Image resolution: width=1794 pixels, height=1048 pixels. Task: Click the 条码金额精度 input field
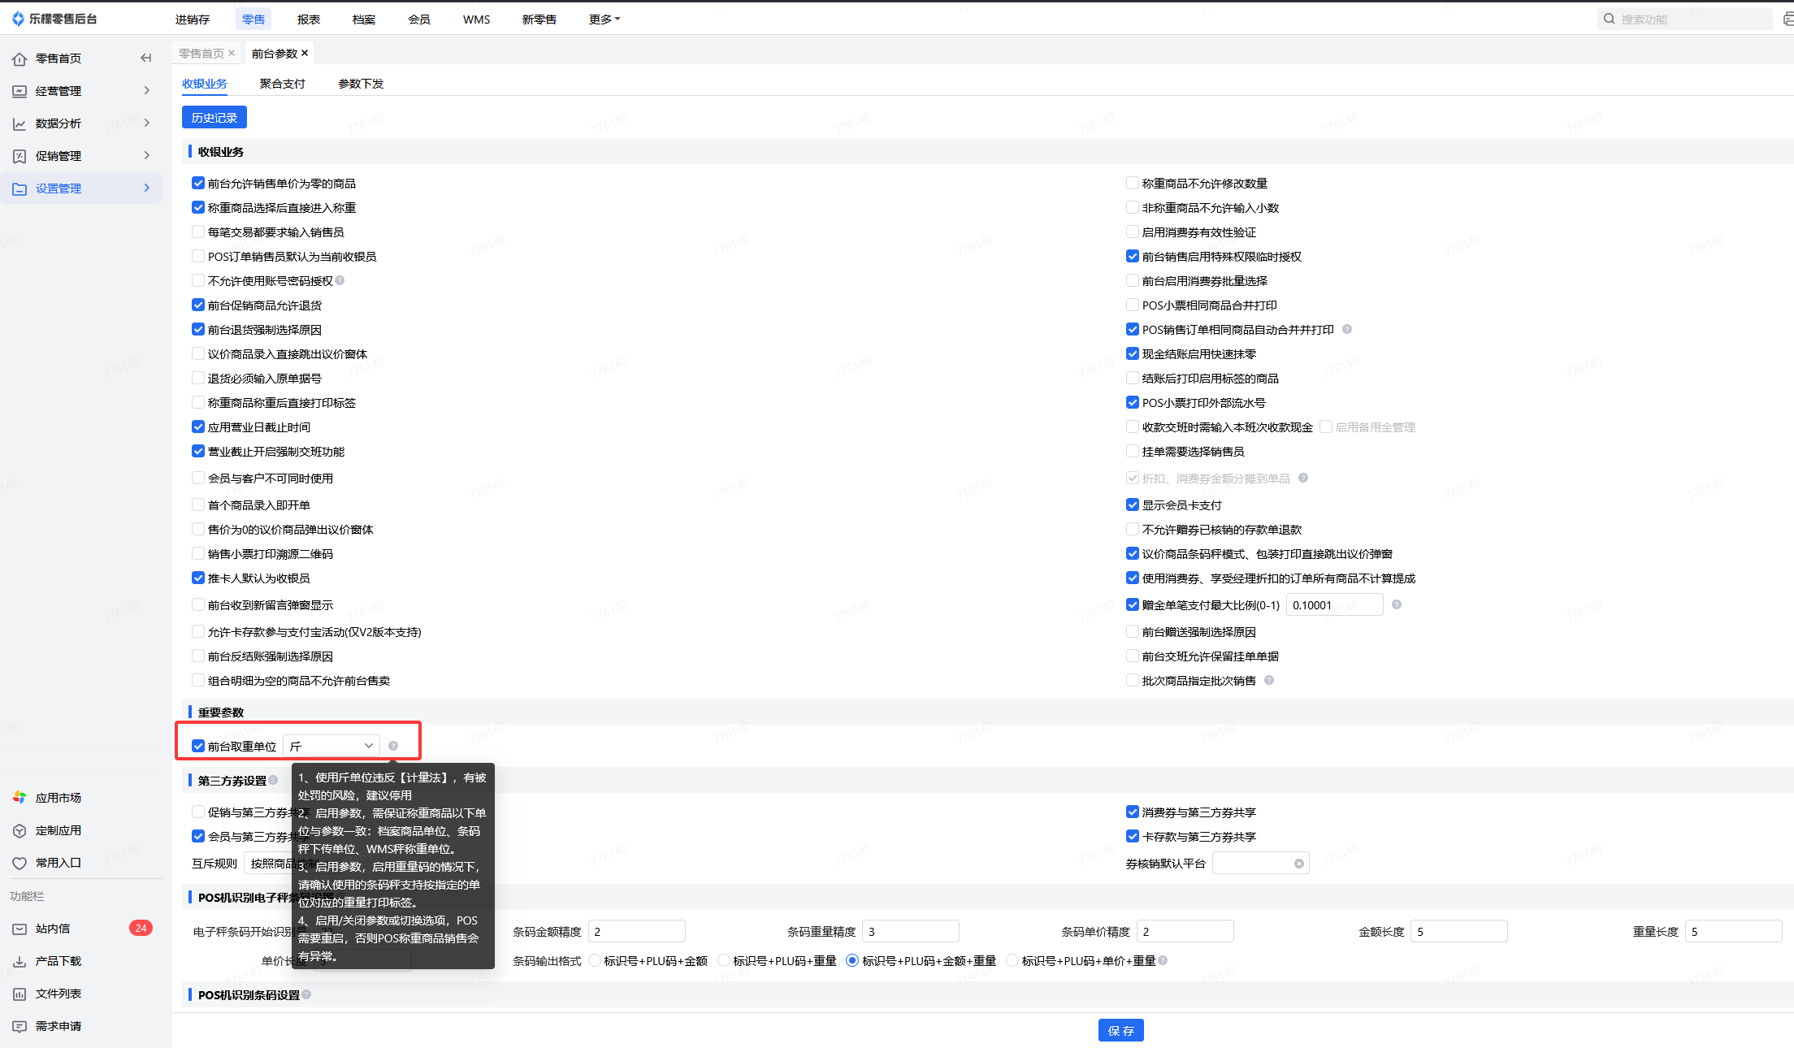(x=636, y=932)
